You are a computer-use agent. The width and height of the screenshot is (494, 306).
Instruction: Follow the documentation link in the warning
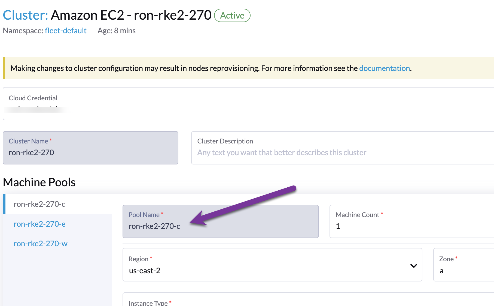point(384,68)
